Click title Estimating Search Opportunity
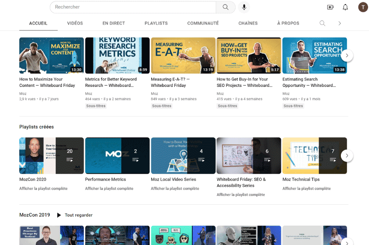The height and width of the screenshot is (245, 369). [x=309, y=82]
